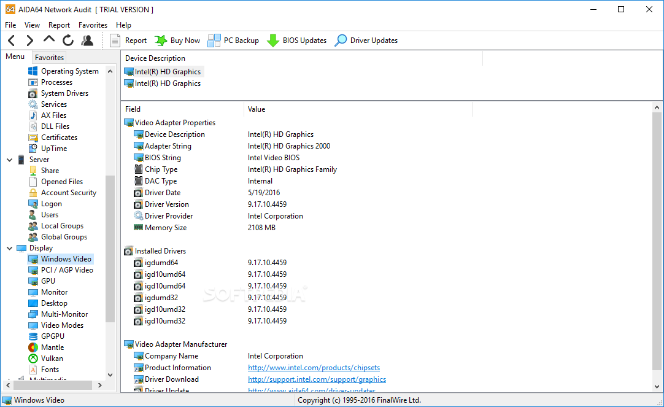Click details pane scroll down arrow
This screenshot has height=407, width=664.
657,386
